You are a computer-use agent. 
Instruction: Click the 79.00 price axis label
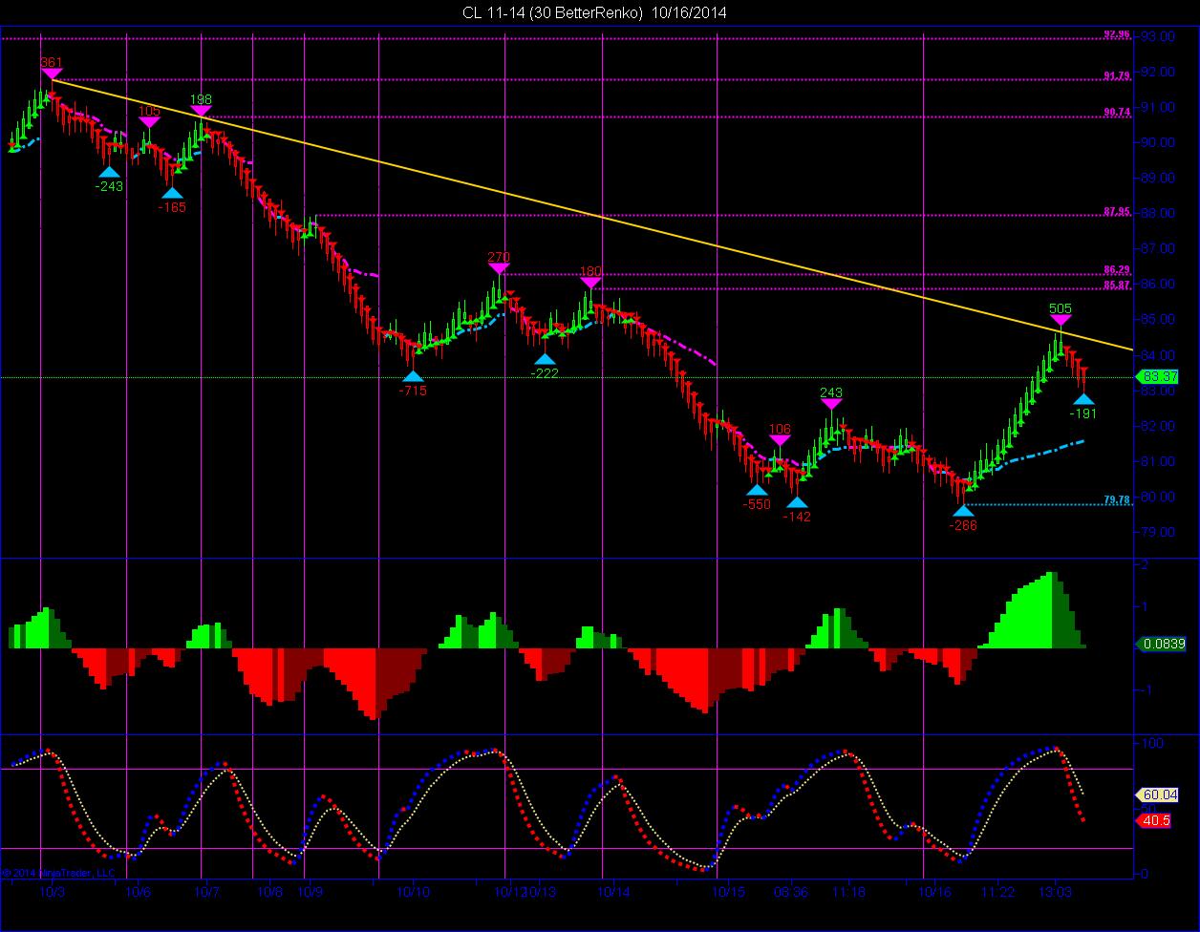[1158, 532]
